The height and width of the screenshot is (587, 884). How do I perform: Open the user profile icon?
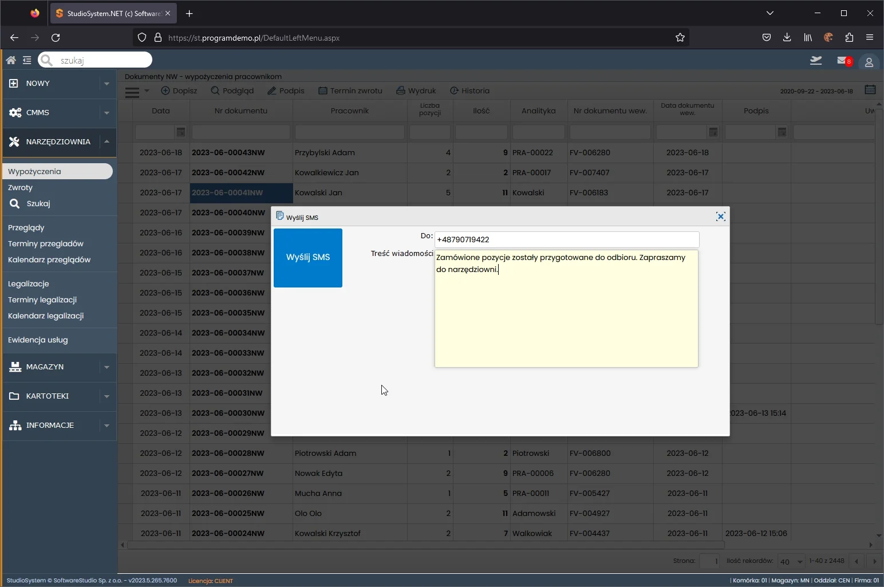coord(869,62)
